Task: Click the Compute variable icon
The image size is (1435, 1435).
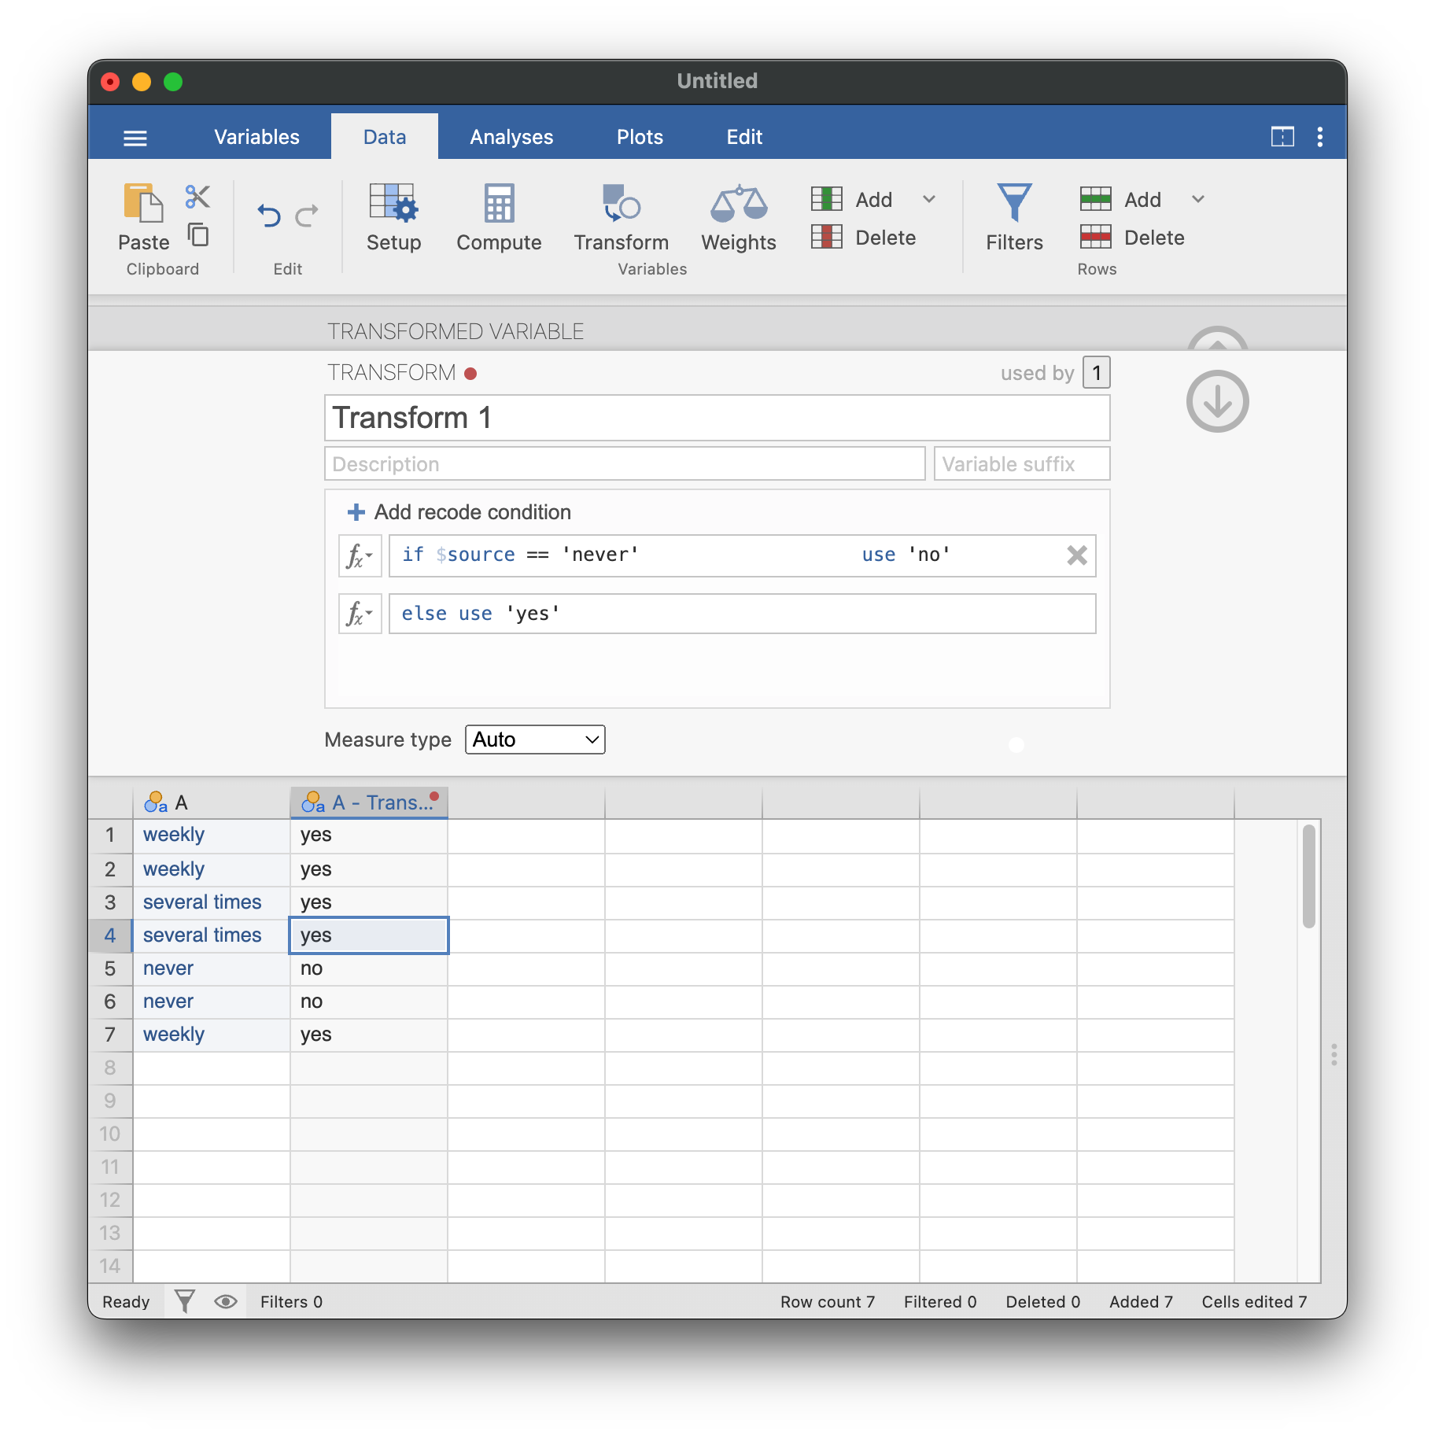Action: click(x=499, y=205)
